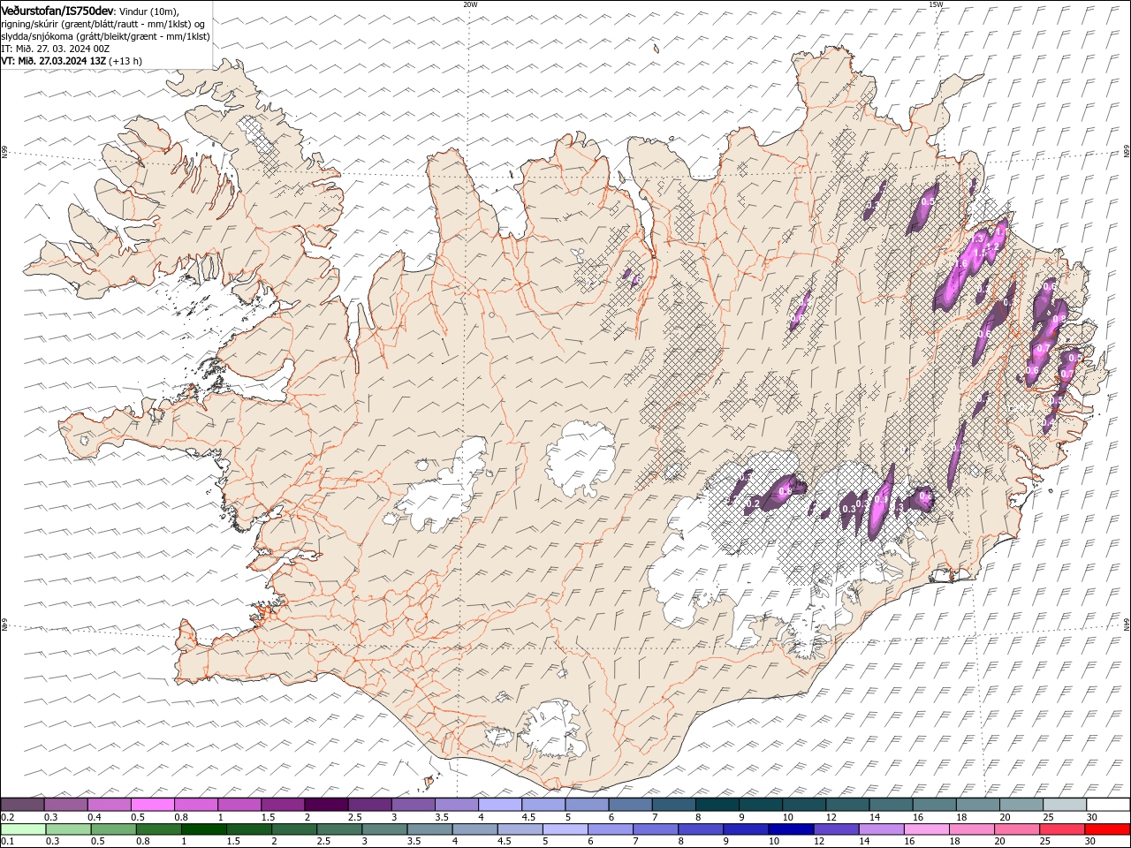This screenshot has height=848, width=1131.
Task: Click the 'slydda/snjókoma' legend description line
Action: (x=106, y=36)
